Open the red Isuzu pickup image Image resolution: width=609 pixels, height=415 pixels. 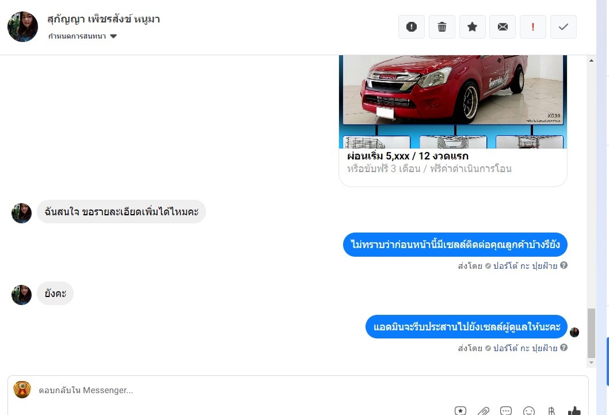coord(453,101)
